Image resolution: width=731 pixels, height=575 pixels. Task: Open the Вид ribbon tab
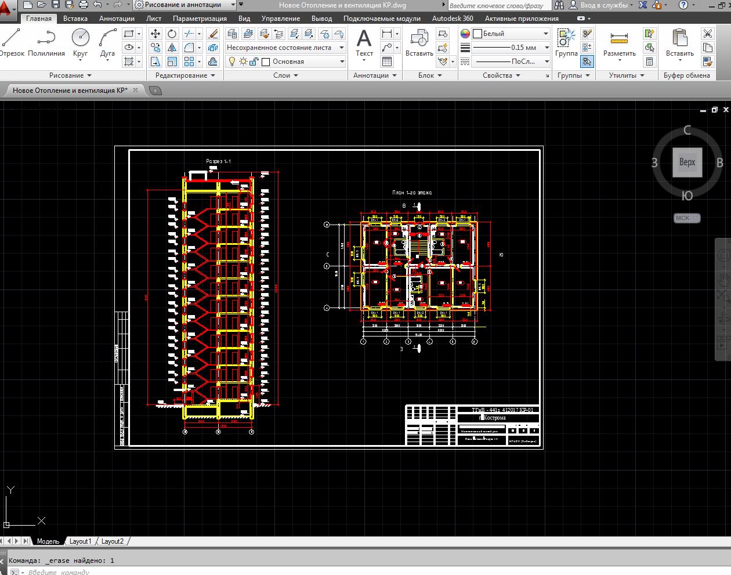point(244,19)
